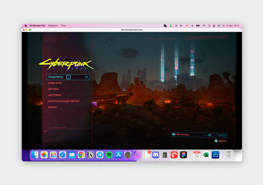Open Spotify from the Dock
263x185 pixels.
coord(109,155)
